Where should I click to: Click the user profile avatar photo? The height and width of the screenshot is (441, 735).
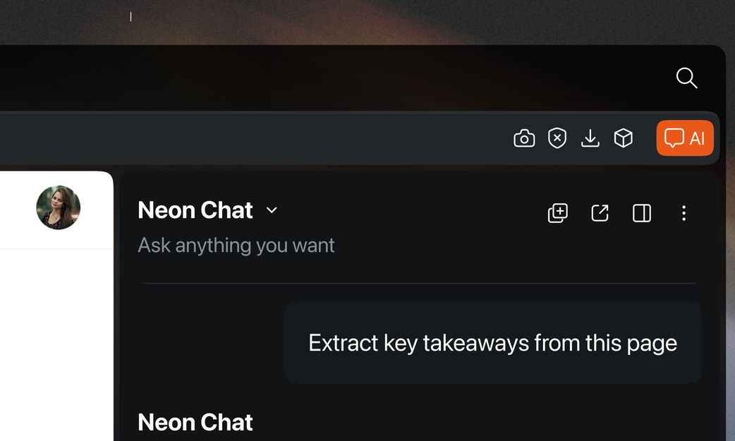pyautogui.click(x=59, y=207)
